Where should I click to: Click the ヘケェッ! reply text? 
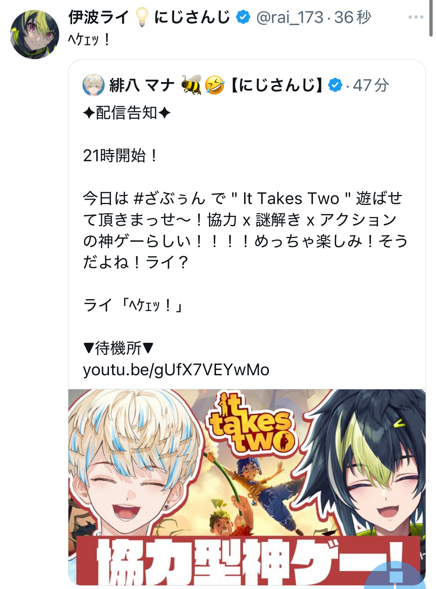[x=89, y=39]
